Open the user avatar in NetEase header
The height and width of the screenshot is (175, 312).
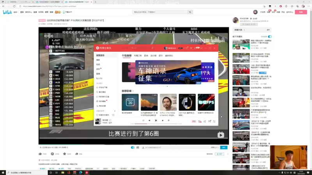[x=166, y=48]
